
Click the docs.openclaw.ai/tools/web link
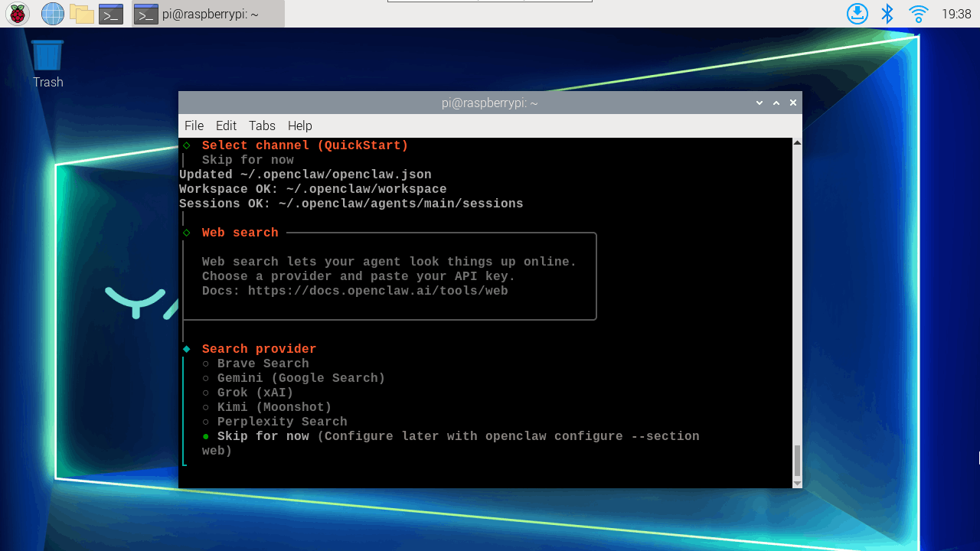(x=378, y=291)
